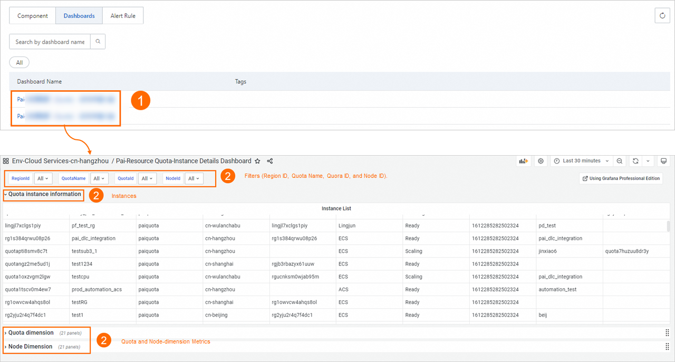
Task: Open the QuotaName filter dropdown
Action: 99,178
